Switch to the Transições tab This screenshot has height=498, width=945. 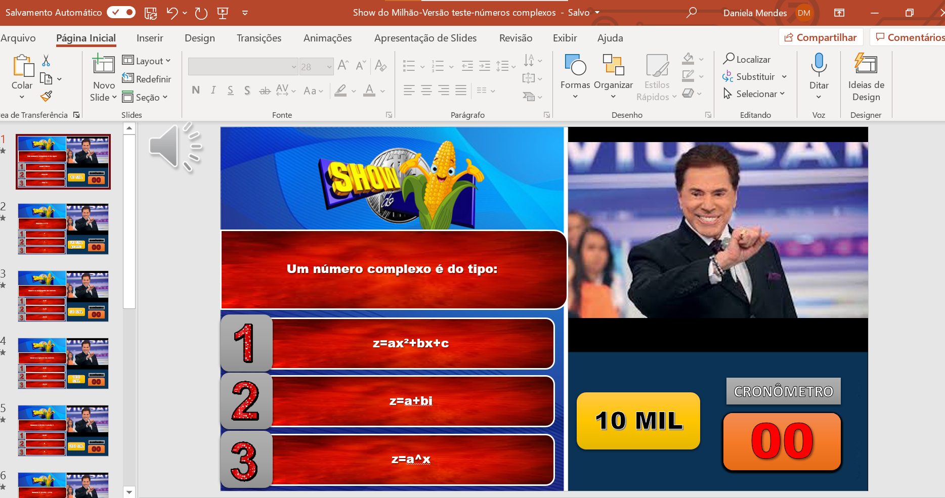point(259,38)
